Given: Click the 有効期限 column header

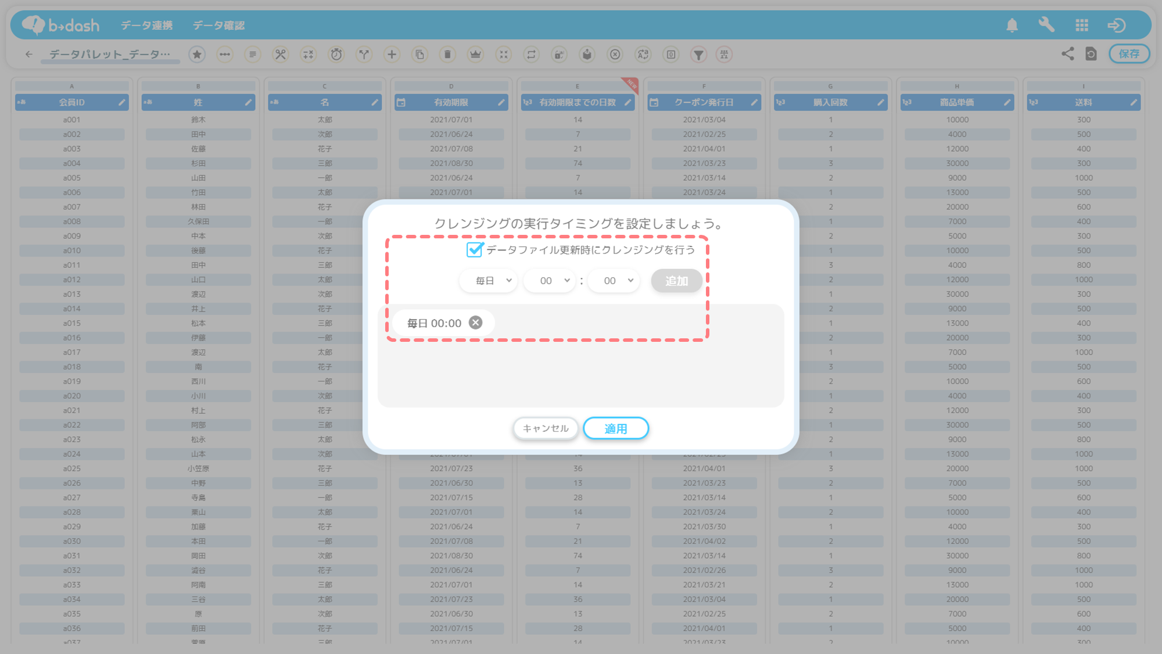Looking at the screenshot, I should 451,102.
